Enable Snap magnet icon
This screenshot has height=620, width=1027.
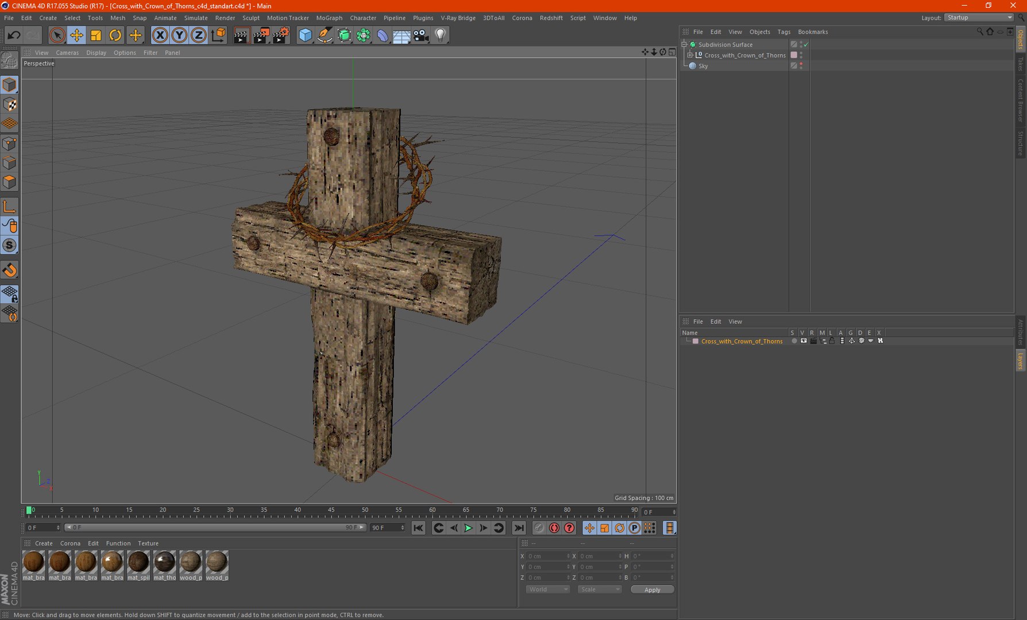(9, 270)
